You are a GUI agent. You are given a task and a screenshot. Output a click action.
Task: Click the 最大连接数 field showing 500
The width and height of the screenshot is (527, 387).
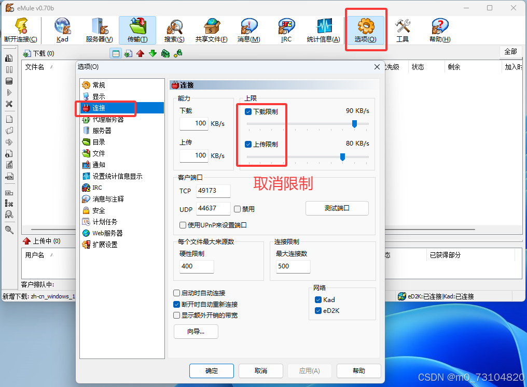(293, 266)
